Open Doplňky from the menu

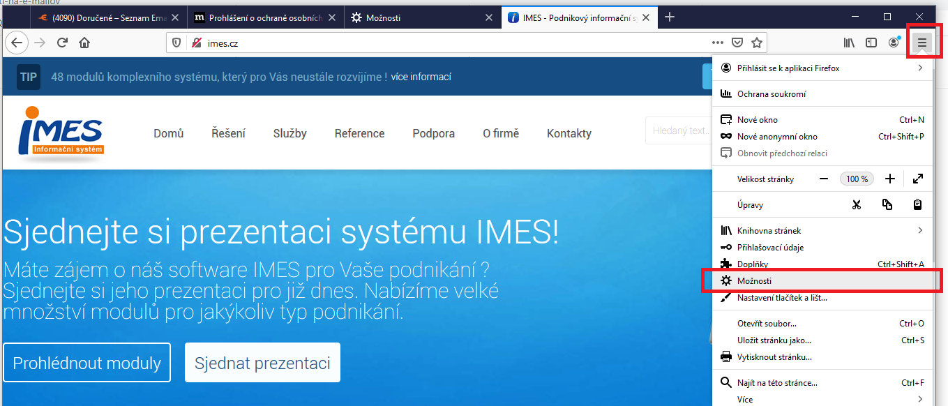click(x=822, y=264)
